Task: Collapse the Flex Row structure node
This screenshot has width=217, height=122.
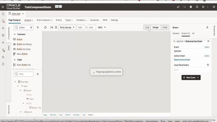Action: [x=15, y=82]
